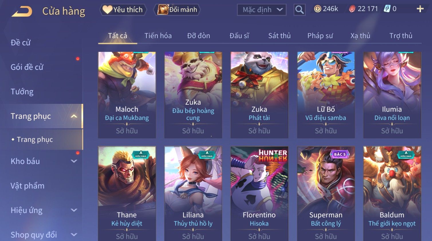
Task: Open Yêu thích heart favorites
Action: 123,10
